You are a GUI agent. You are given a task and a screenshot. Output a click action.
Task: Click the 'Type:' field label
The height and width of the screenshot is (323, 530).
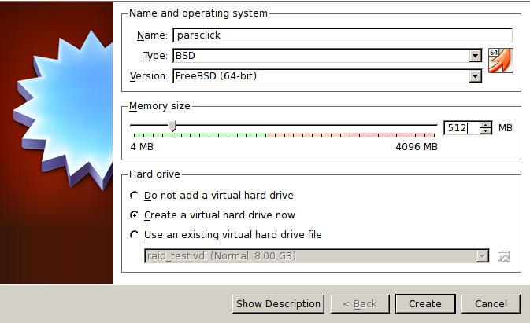click(x=155, y=56)
